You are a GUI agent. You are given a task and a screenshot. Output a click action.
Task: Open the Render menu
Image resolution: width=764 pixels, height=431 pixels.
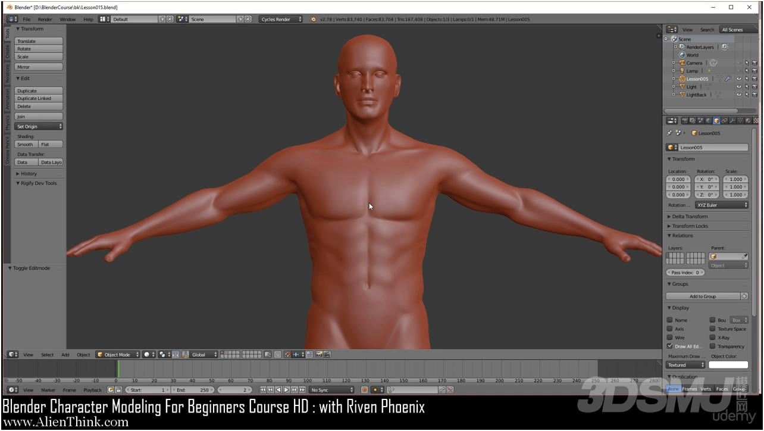[x=45, y=19]
